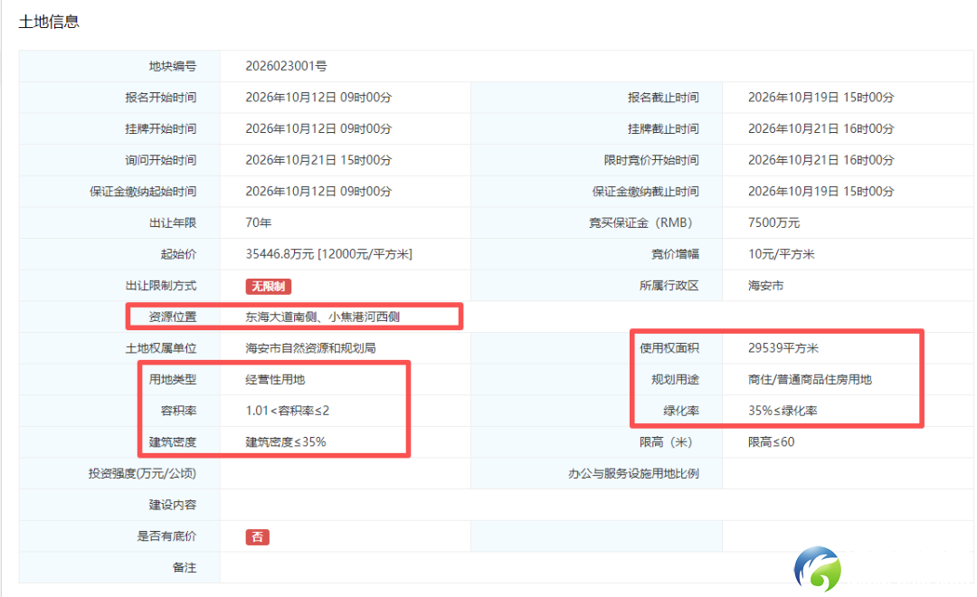Click the red 否 badge
Screen dimensions: 977x597
tap(257, 537)
